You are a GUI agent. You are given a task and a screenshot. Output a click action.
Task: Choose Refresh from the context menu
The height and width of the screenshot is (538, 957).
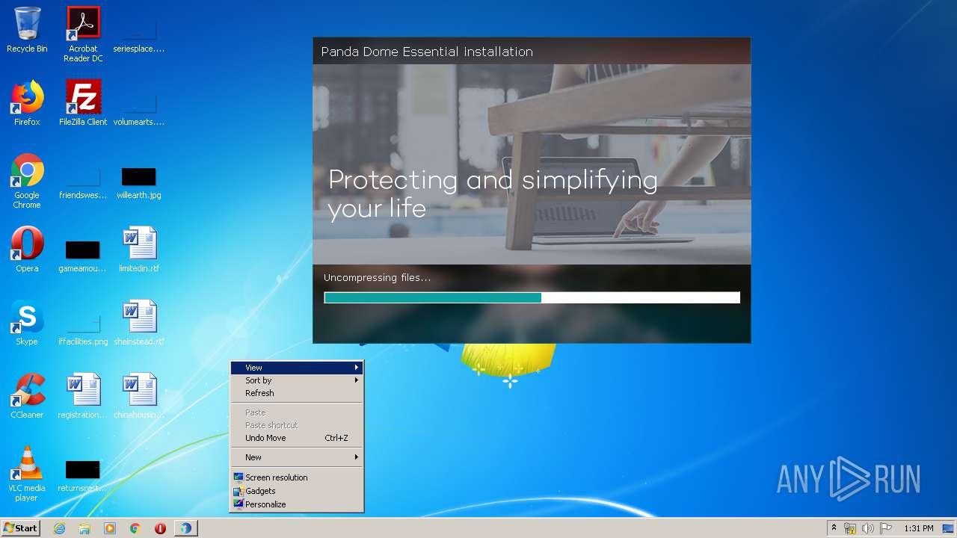(297, 393)
